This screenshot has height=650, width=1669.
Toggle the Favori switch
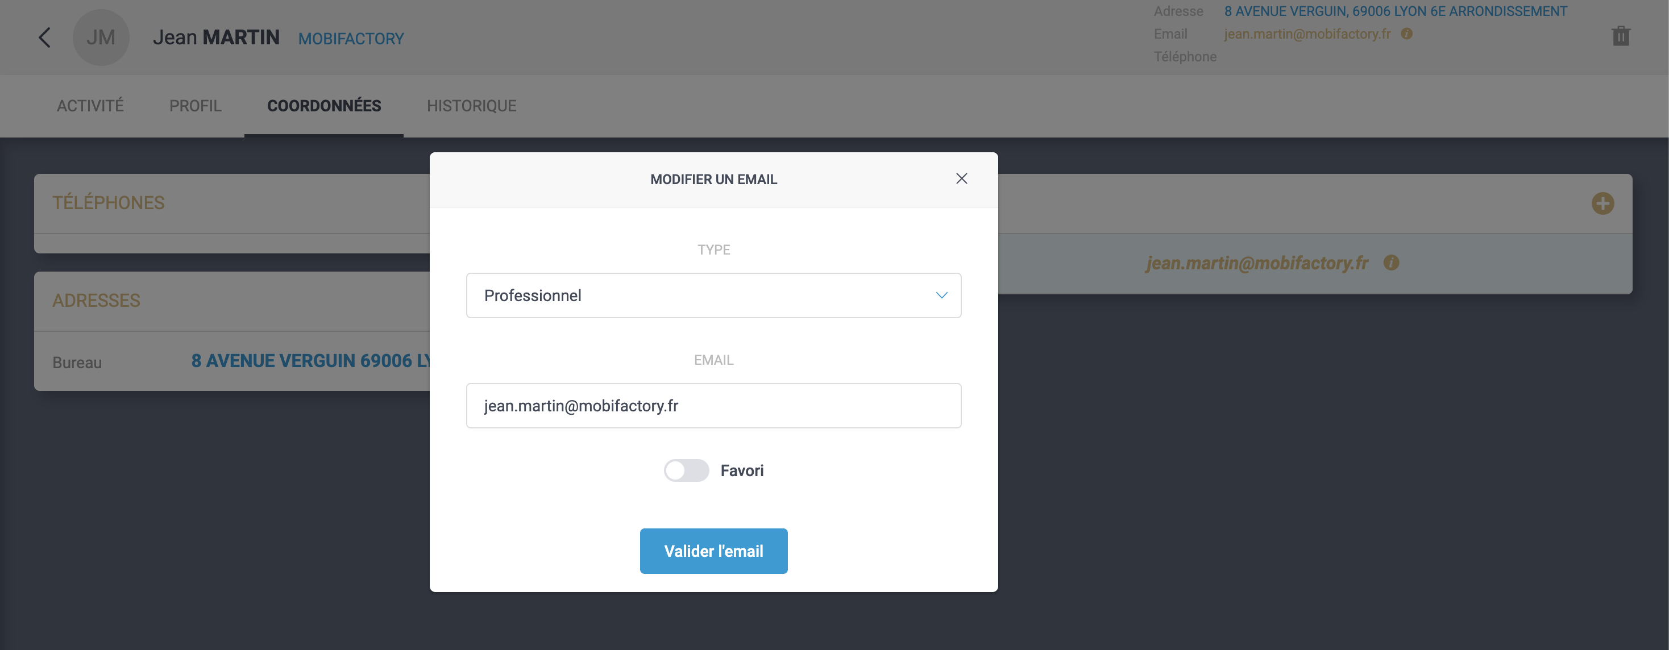click(686, 470)
